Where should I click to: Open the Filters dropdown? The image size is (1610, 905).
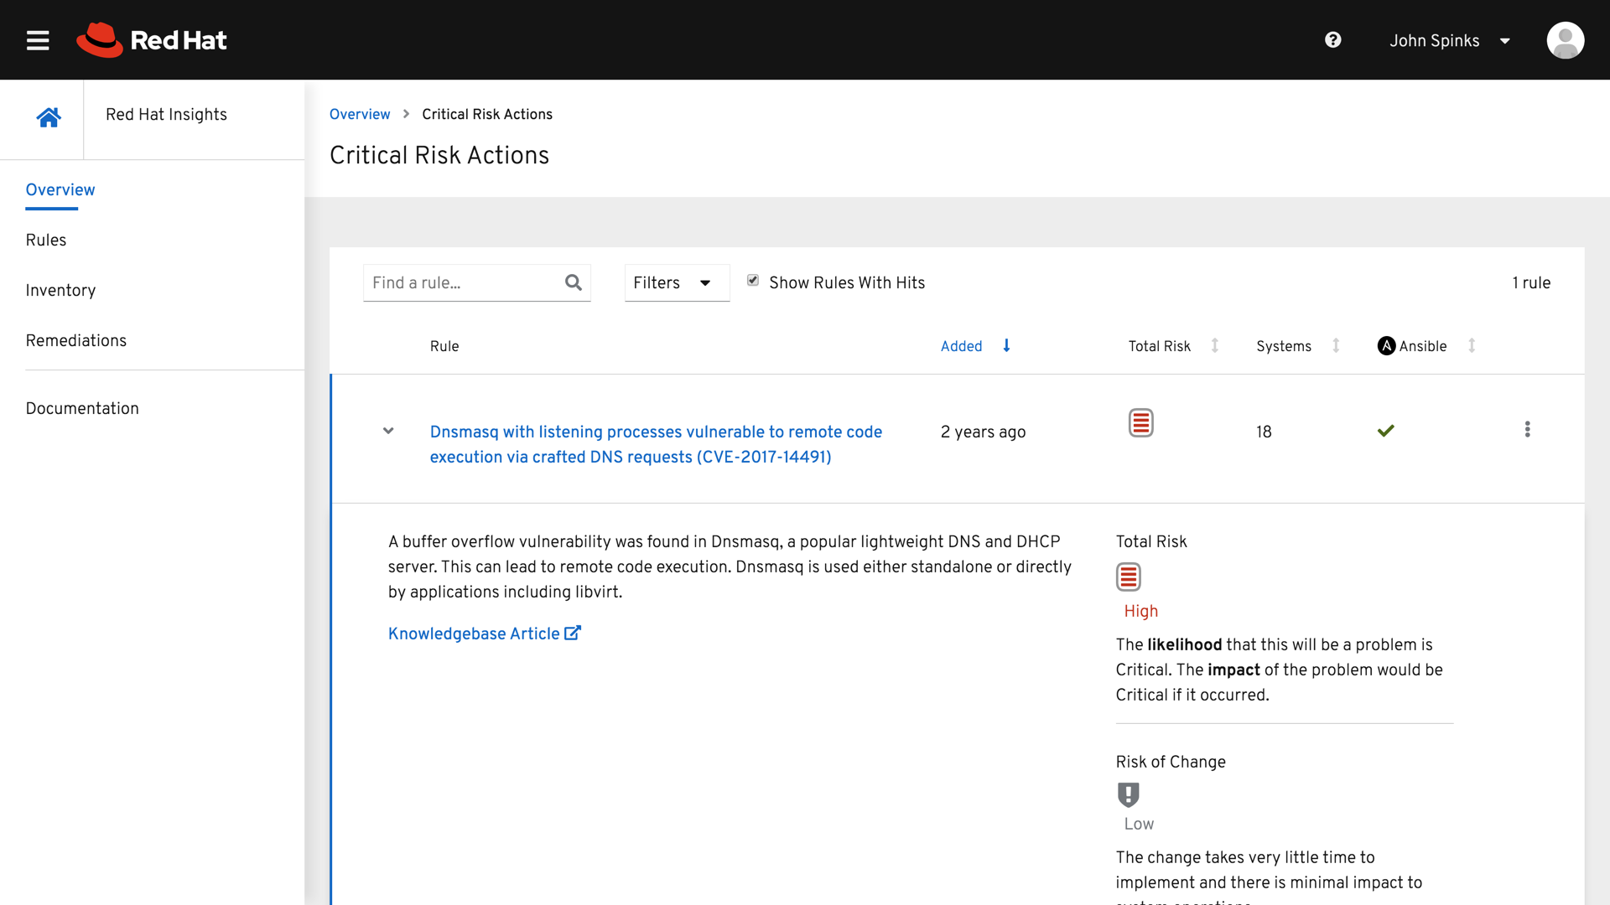point(676,283)
